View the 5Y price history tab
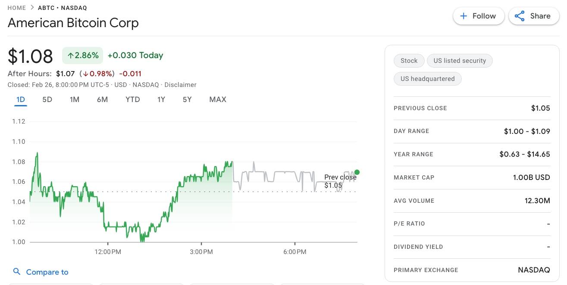The height and width of the screenshot is (285, 567). 187,99
